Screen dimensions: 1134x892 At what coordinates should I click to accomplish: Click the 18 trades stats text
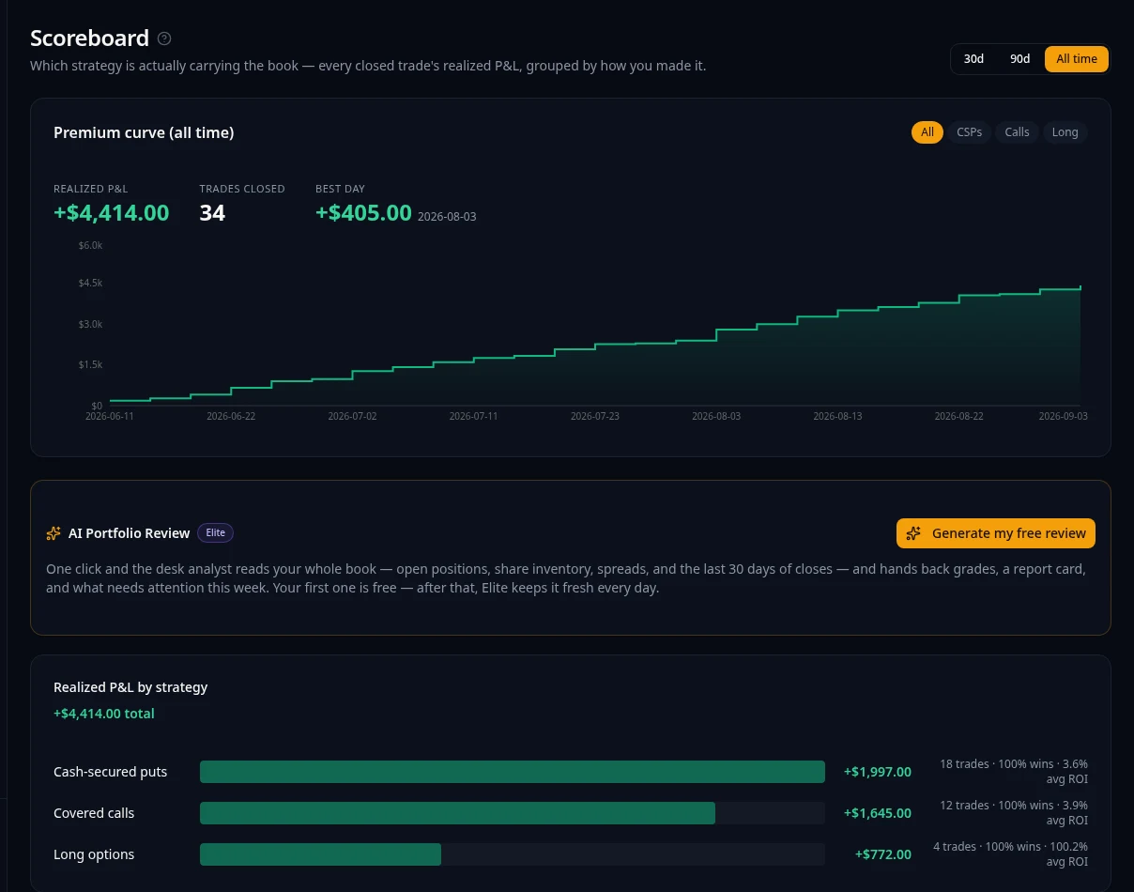tap(1014, 772)
